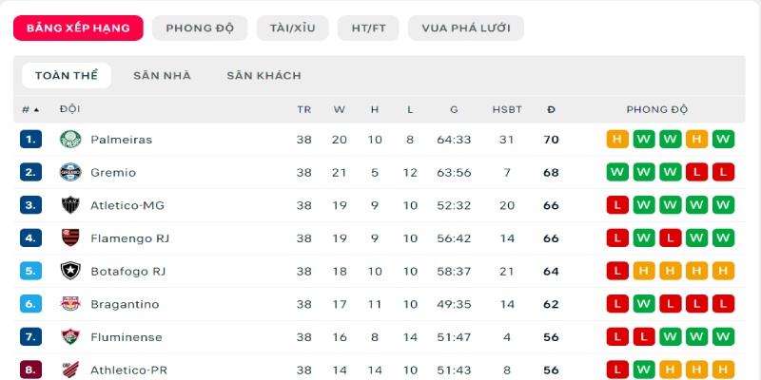
Task: Click the Flamengo RJ crest icon
Action: point(70,238)
